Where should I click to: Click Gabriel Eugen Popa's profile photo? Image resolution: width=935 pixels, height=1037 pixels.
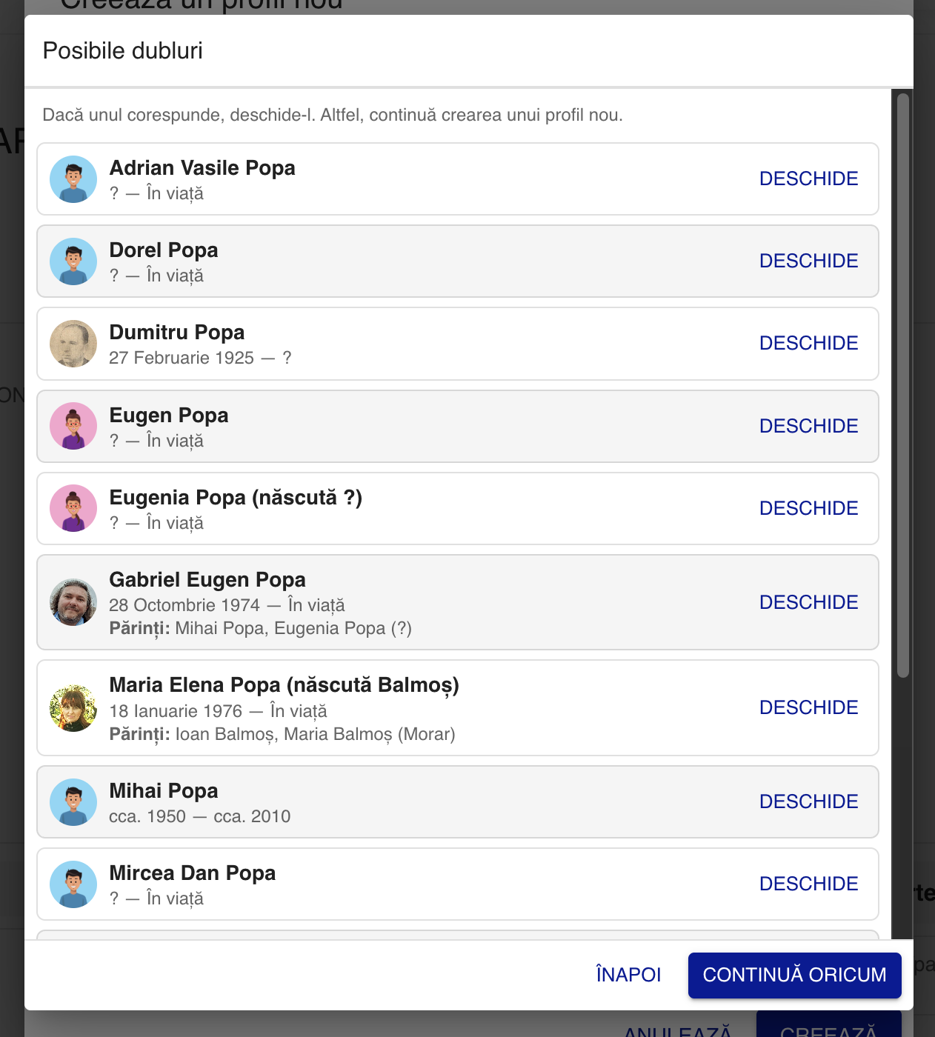click(73, 602)
